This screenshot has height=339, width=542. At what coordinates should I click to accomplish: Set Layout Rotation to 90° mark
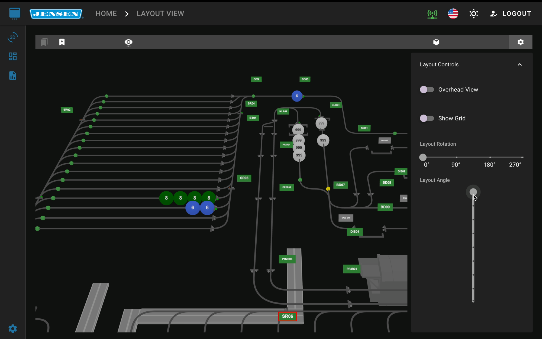tap(457, 157)
